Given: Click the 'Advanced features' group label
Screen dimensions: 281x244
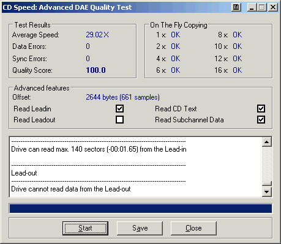Looking at the screenshot, I should [x=42, y=88].
